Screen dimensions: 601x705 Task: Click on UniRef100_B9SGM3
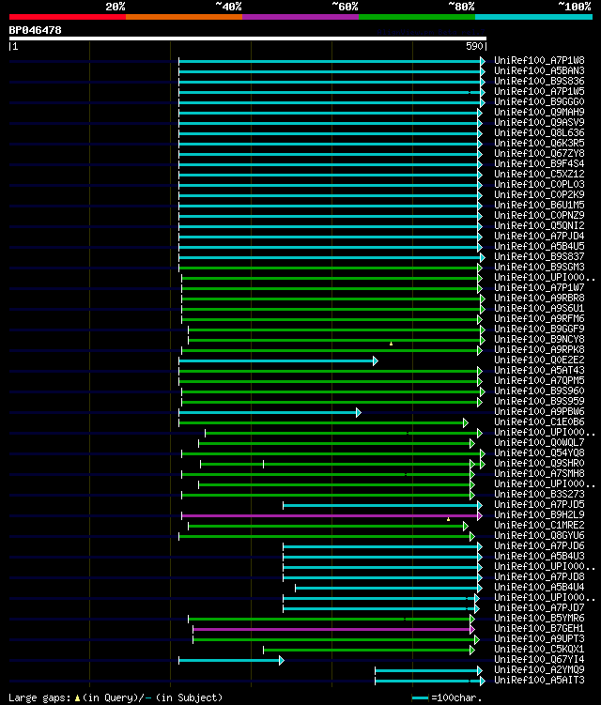pos(539,267)
